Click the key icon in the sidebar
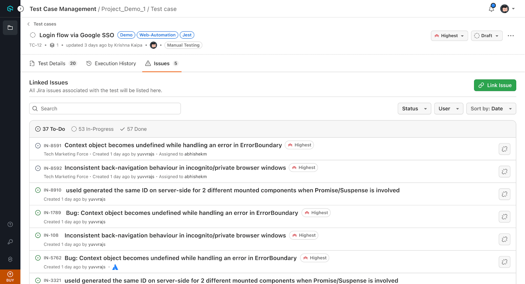The image size is (525, 284). [10, 242]
